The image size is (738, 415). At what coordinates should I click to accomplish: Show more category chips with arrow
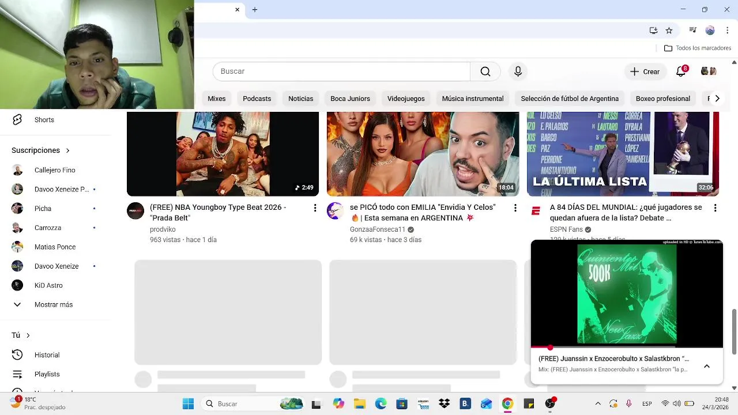(x=717, y=99)
